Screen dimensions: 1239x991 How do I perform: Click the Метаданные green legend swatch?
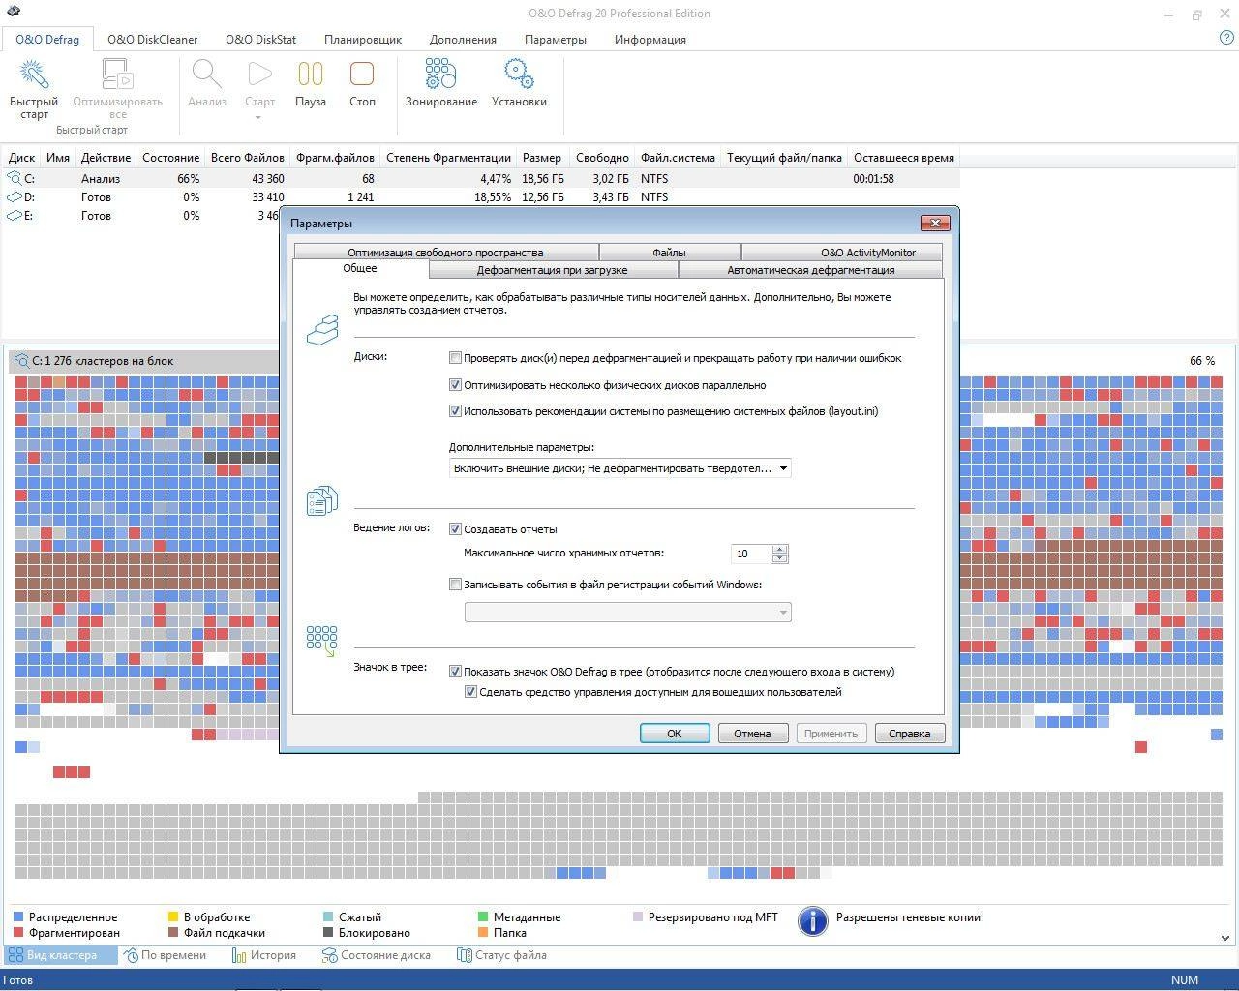[x=483, y=916]
